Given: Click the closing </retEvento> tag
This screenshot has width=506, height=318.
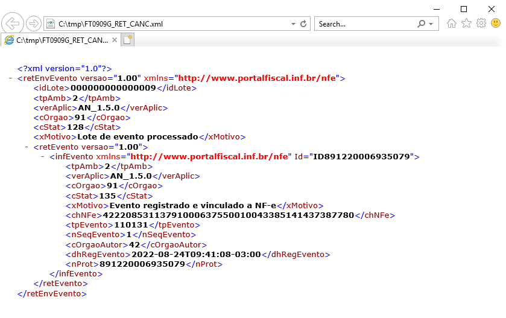Looking at the screenshot, I should [x=61, y=284].
